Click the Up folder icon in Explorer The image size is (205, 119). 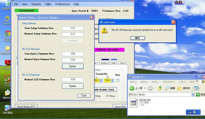click(x=160, y=88)
